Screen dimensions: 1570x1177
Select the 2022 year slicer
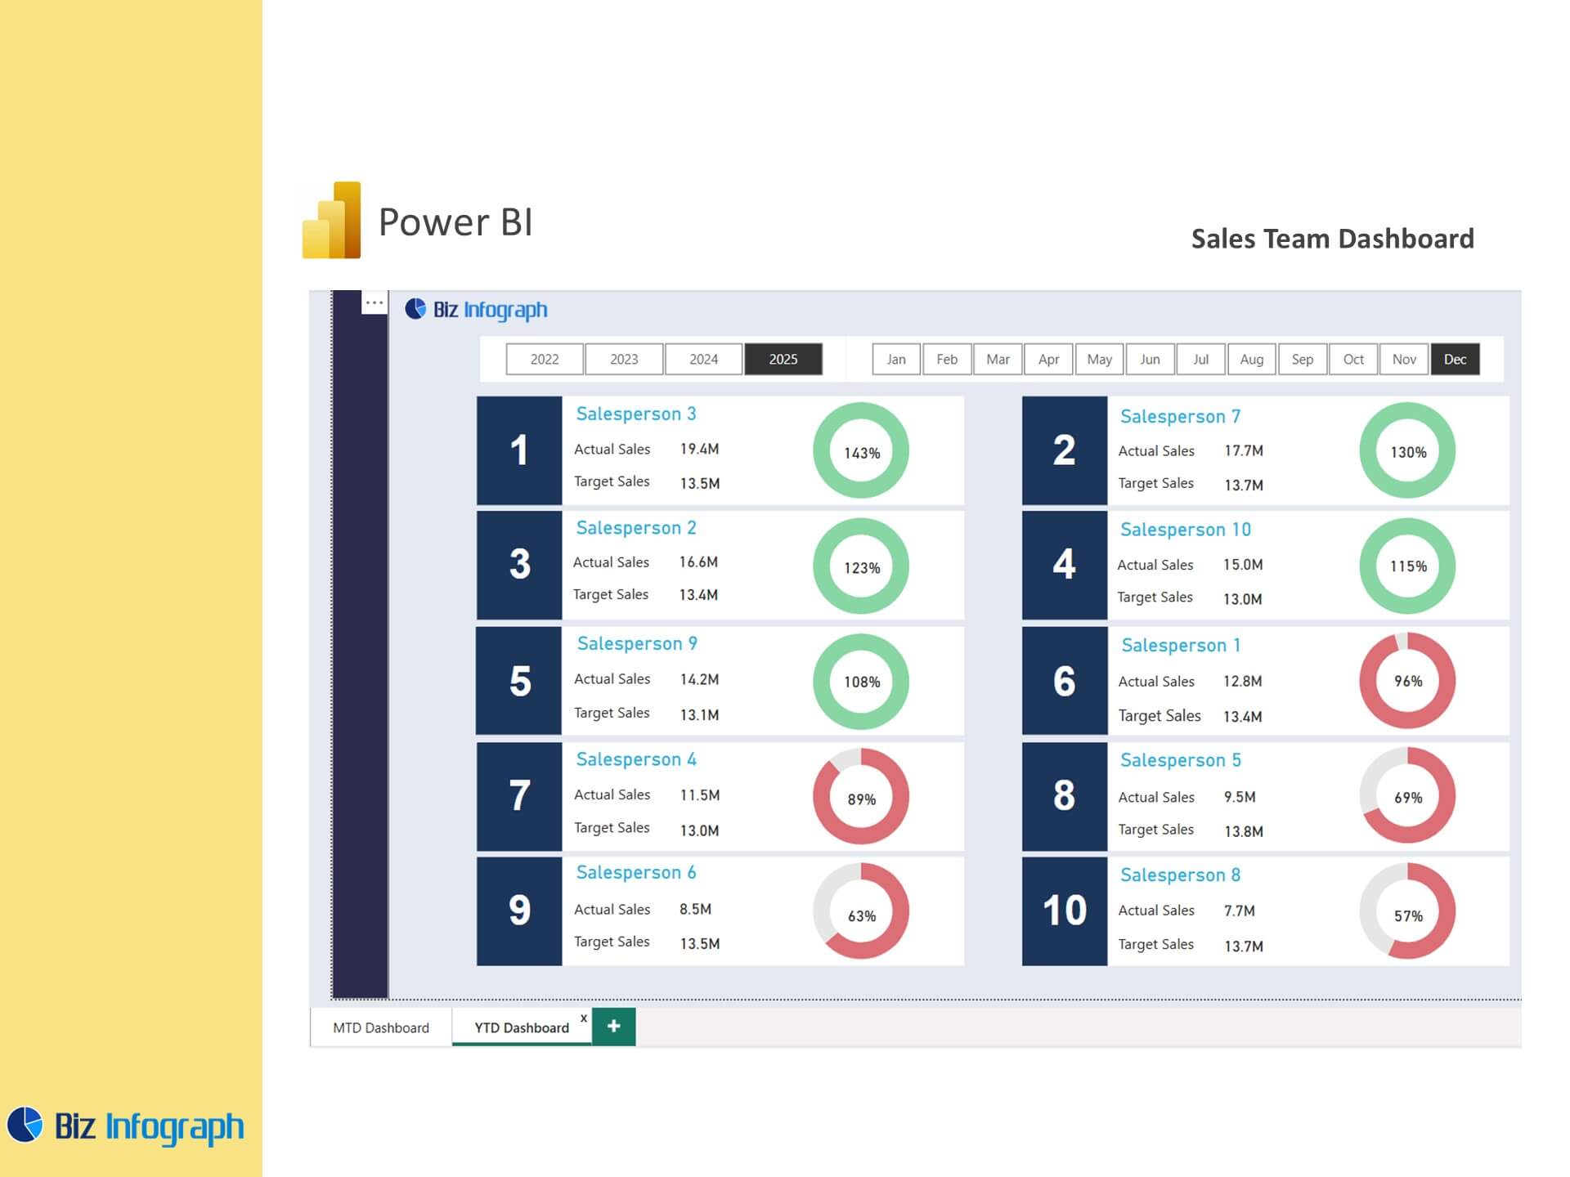[545, 359]
